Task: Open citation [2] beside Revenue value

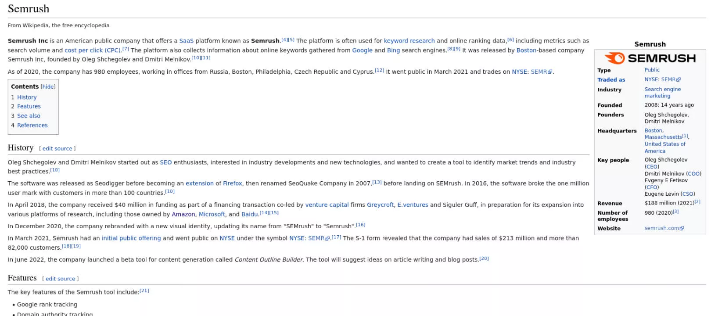Action: click(697, 202)
